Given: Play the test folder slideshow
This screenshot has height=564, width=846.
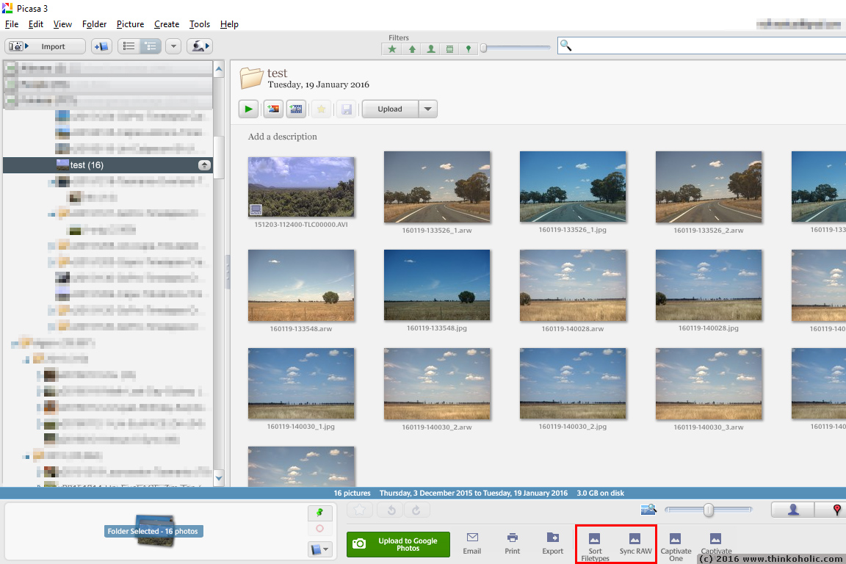Looking at the screenshot, I should pos(248,109).
